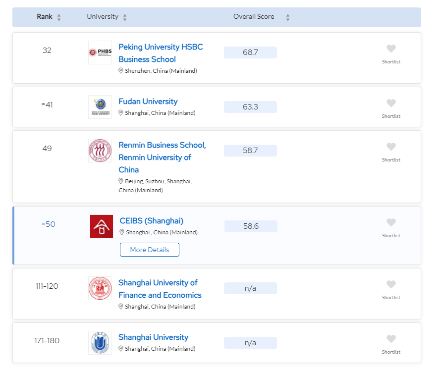Click the red CEIBS logo

pos(102,226)
